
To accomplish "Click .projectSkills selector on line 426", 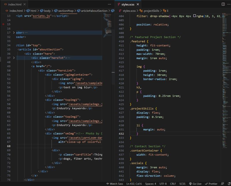I will [141, 109].
